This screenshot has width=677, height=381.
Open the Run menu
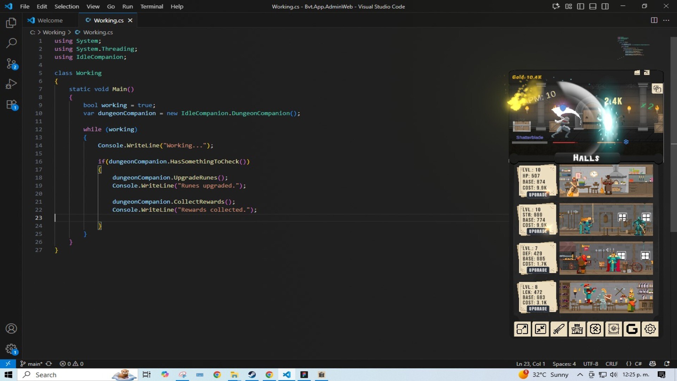pyautogui.click(x=128, y=6)
